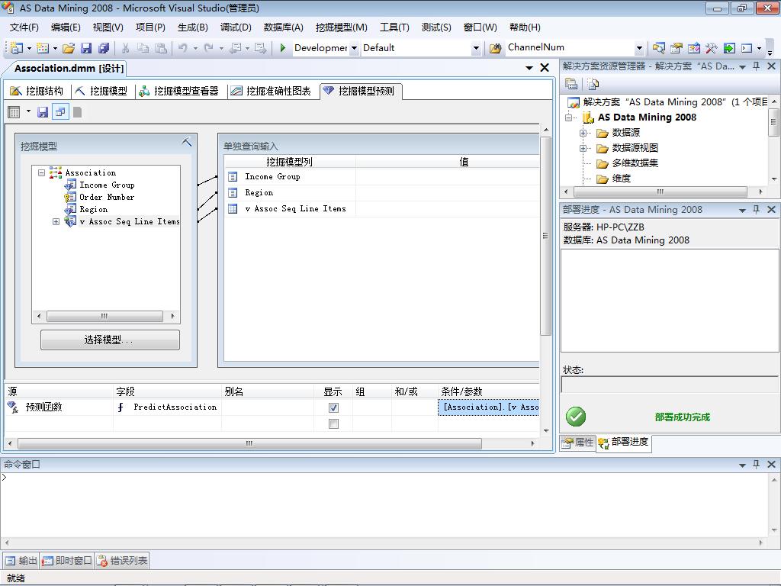Click the 选择模型... button
Image resolution: width=781 pixels, height=586 pixels.
[x=110, y=340]
